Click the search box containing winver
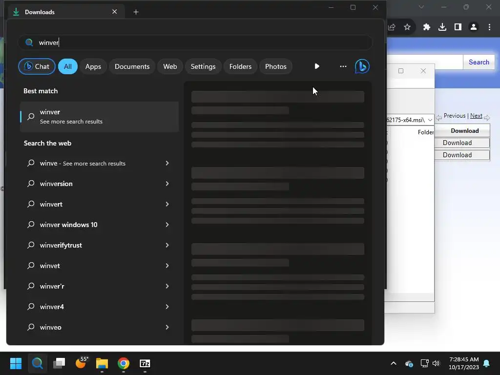Viewport: 500px width, 375px height. [x=195, y=42]
